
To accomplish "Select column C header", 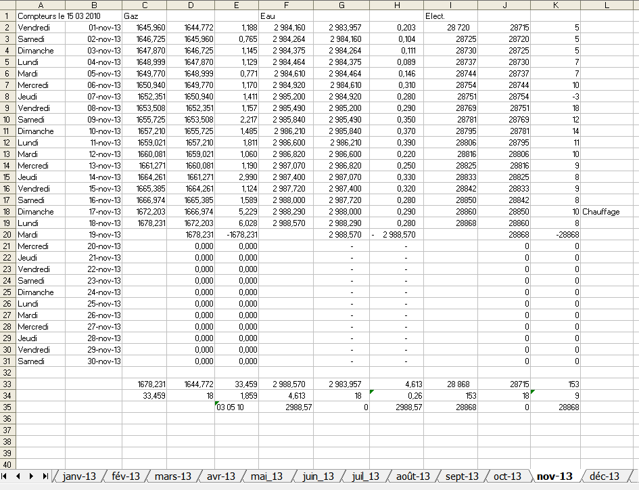I will pos(144,5).
